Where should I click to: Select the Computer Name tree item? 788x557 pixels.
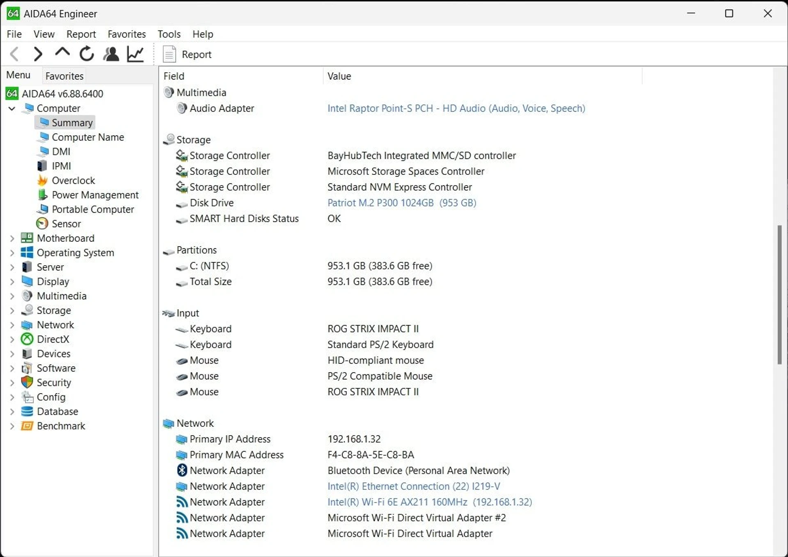point(88,137)
